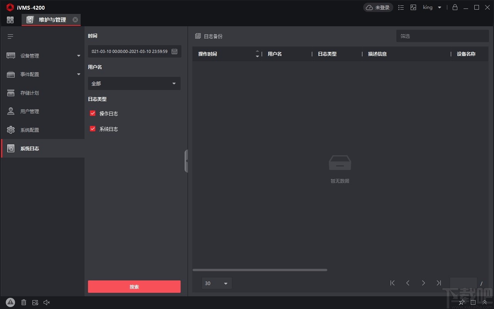The image size is (494, 309).
Task: Pin the window using the pin icon
Action: click(462, 302)
